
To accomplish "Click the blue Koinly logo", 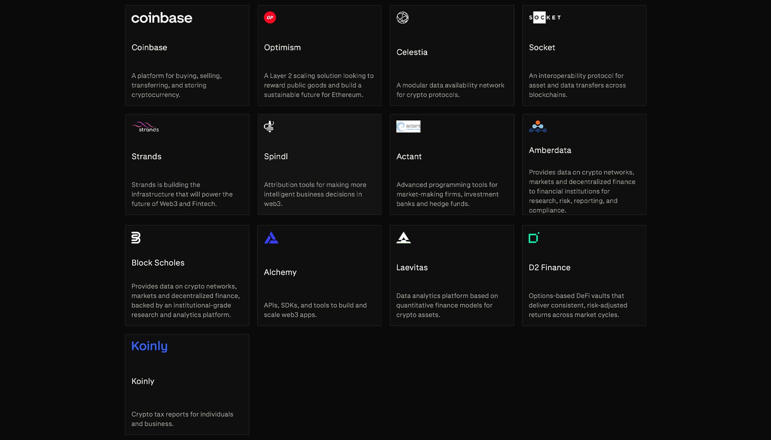I will 149,346.
